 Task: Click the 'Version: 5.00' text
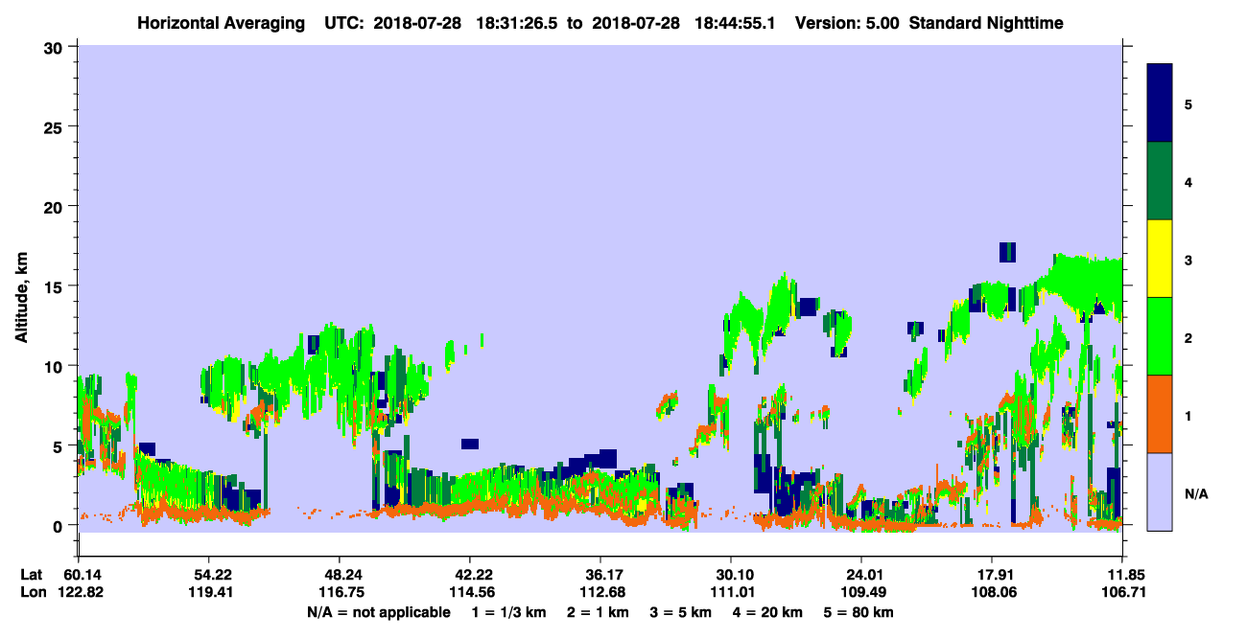coord(847,22)
